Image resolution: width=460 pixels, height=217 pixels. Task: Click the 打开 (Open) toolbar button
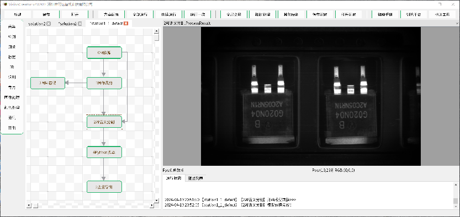75,14
